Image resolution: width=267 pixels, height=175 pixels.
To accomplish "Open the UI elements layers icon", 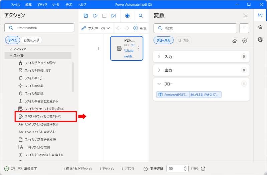I will pyautogui.click(x=260, y=27).
